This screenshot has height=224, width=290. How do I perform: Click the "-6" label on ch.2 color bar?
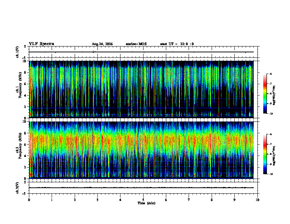[x=270, y=134]
